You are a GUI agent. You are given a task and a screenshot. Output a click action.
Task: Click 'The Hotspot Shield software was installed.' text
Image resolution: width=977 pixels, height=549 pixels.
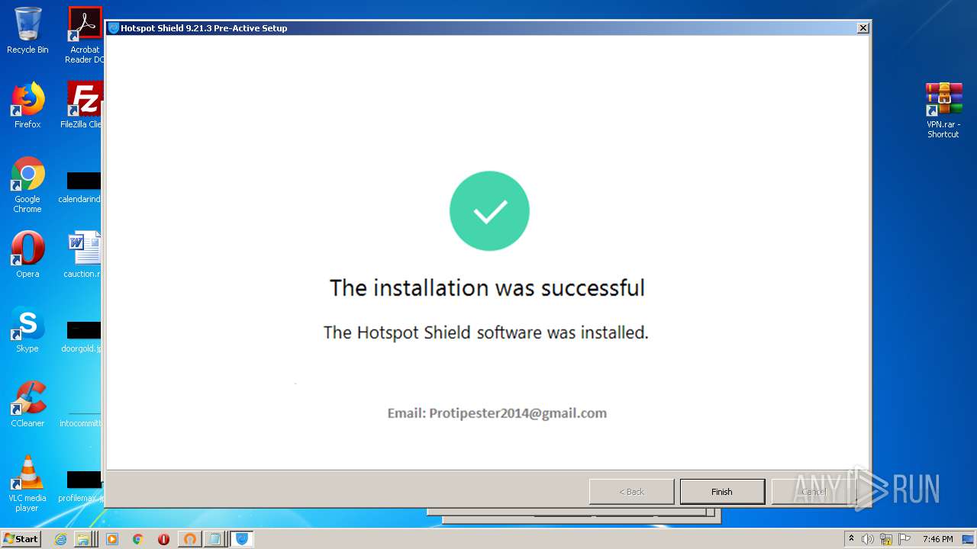coord(486,332)
